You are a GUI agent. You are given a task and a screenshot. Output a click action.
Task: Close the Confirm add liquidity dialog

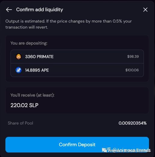(145, 10)
